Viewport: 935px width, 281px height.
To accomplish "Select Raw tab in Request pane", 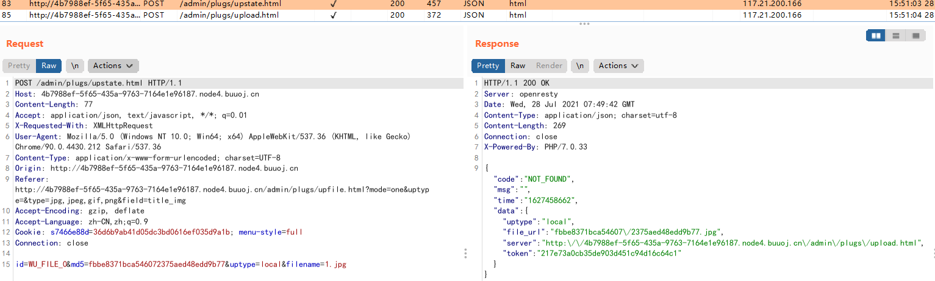I will point(49,66).
